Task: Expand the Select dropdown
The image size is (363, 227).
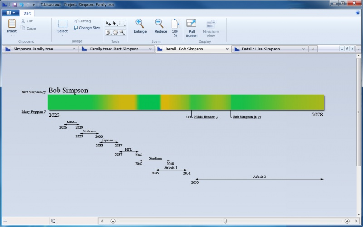Action: (63, 35)
